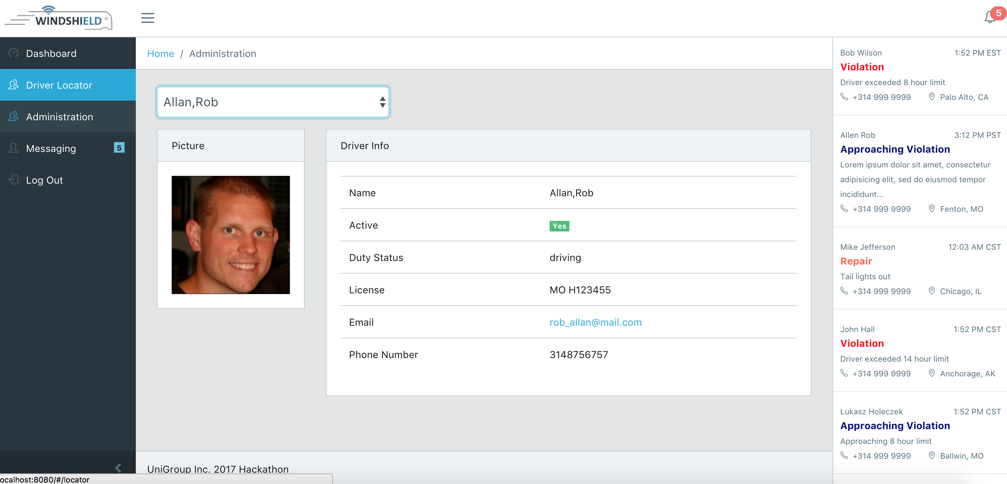Click location pin next to Anchorage, AK
The image size is (1007, 484).
click(932, 373)
